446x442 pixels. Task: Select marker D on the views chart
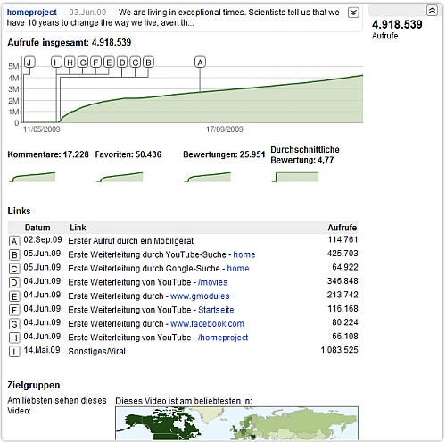(122, 63)
